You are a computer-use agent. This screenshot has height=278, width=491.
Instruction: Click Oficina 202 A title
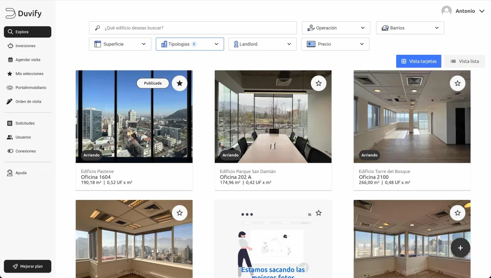[236, 177]
